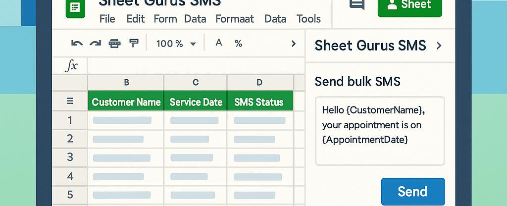The height and width of the screenshot is (206, 507).
Task: Select row 5 header
Action: click(70, 195)
